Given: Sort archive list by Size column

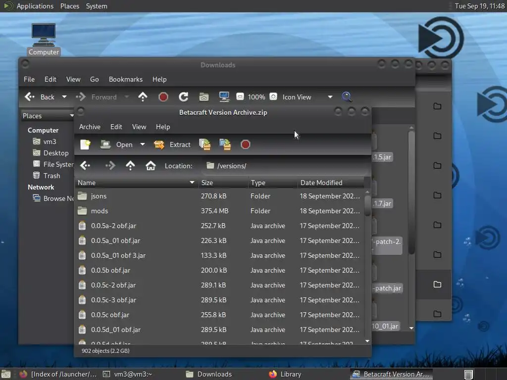Looking at the screenshot, I should 223,183.
